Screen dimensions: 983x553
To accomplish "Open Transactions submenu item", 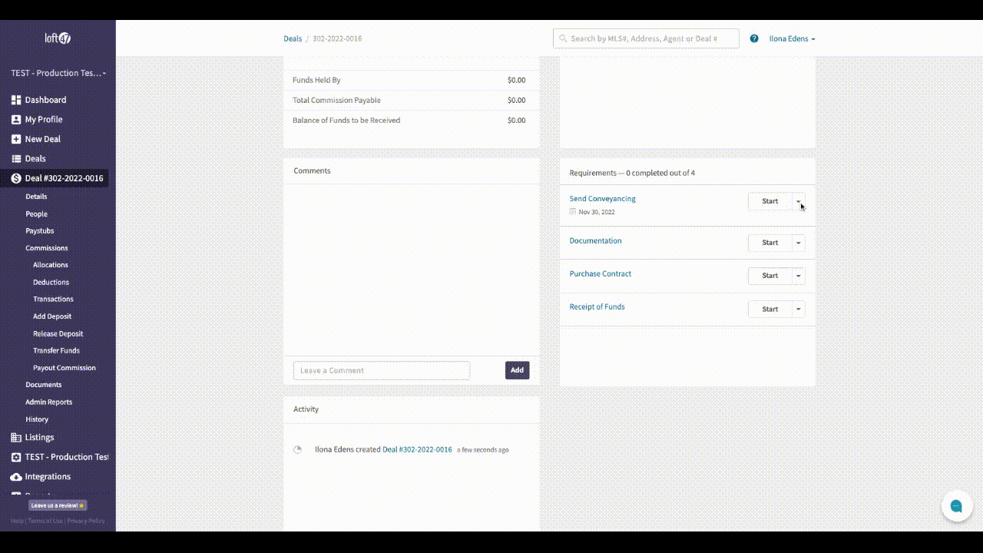I will point(53,300).
